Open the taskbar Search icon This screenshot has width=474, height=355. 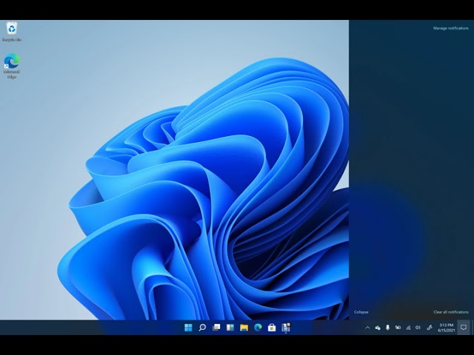click(202, 328)
